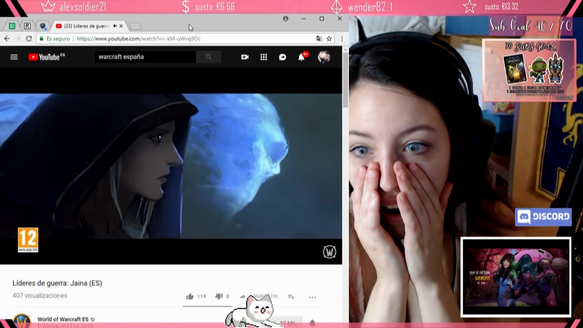
Task: Open the upload video camera icon
Action: pyautogui.click(x=245, y=57)
